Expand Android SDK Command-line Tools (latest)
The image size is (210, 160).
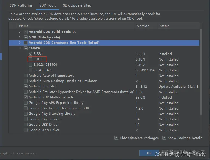coord(20,43)
